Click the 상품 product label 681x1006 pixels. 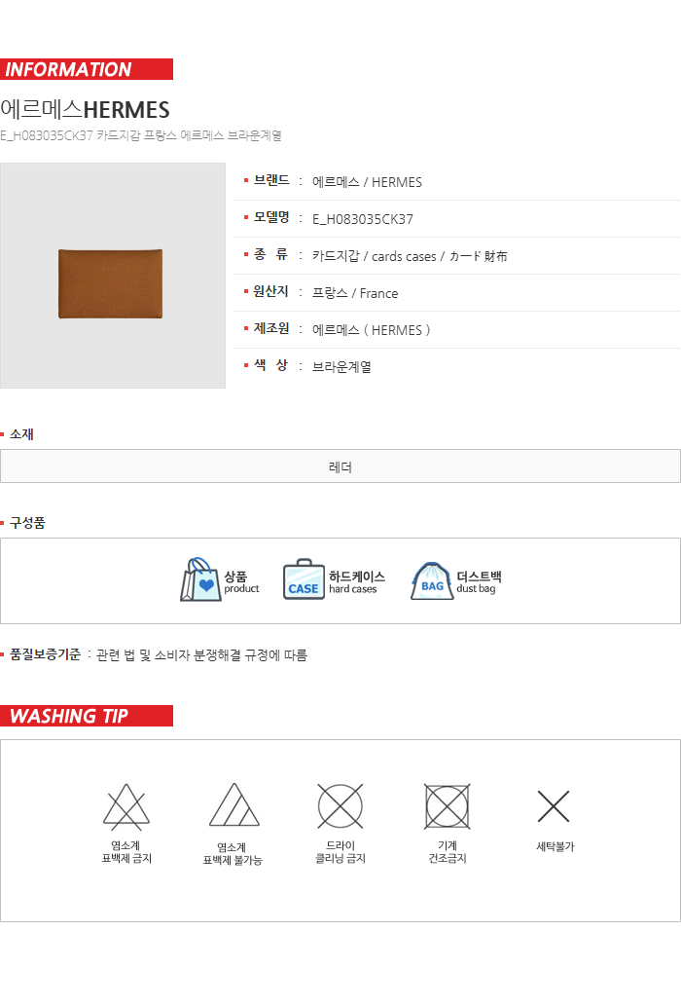click(241, 582)
